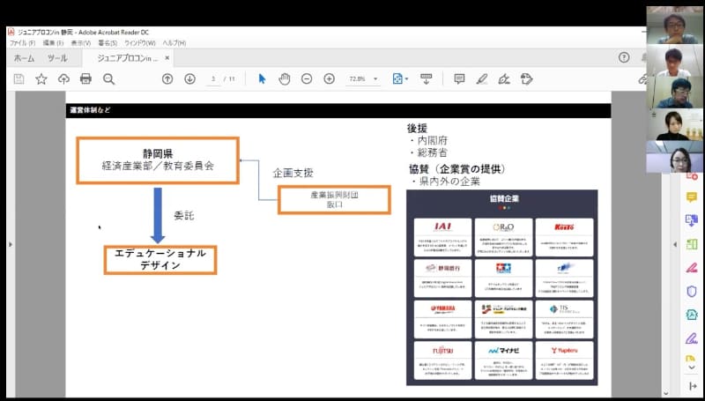Screen dimensions: 705x401
Task: Upload the file to cloud storage
Action: pyautogui.click(x=63, y=79)
